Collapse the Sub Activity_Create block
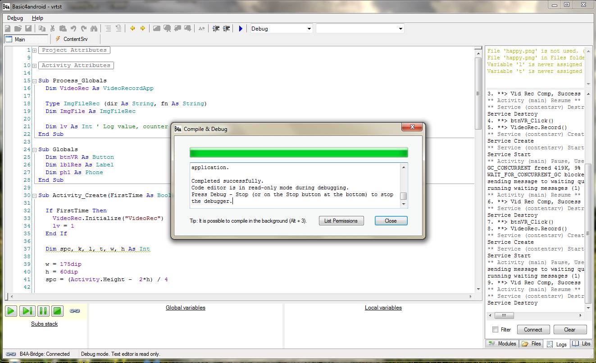The image size is (596, 363). point(34,196)
